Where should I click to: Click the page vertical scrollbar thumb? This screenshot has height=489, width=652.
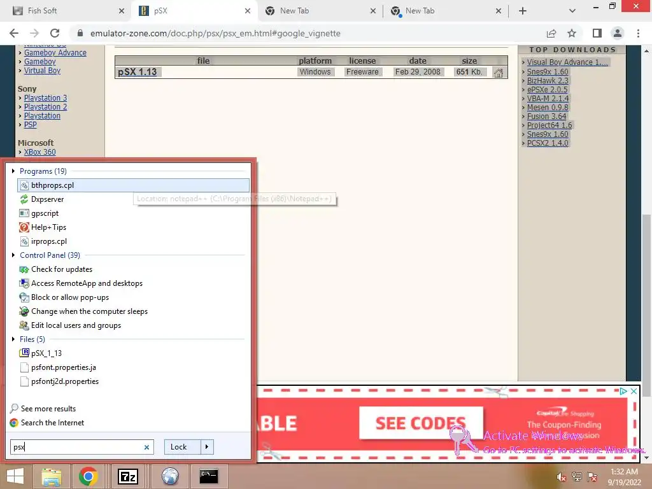[646, 304]
